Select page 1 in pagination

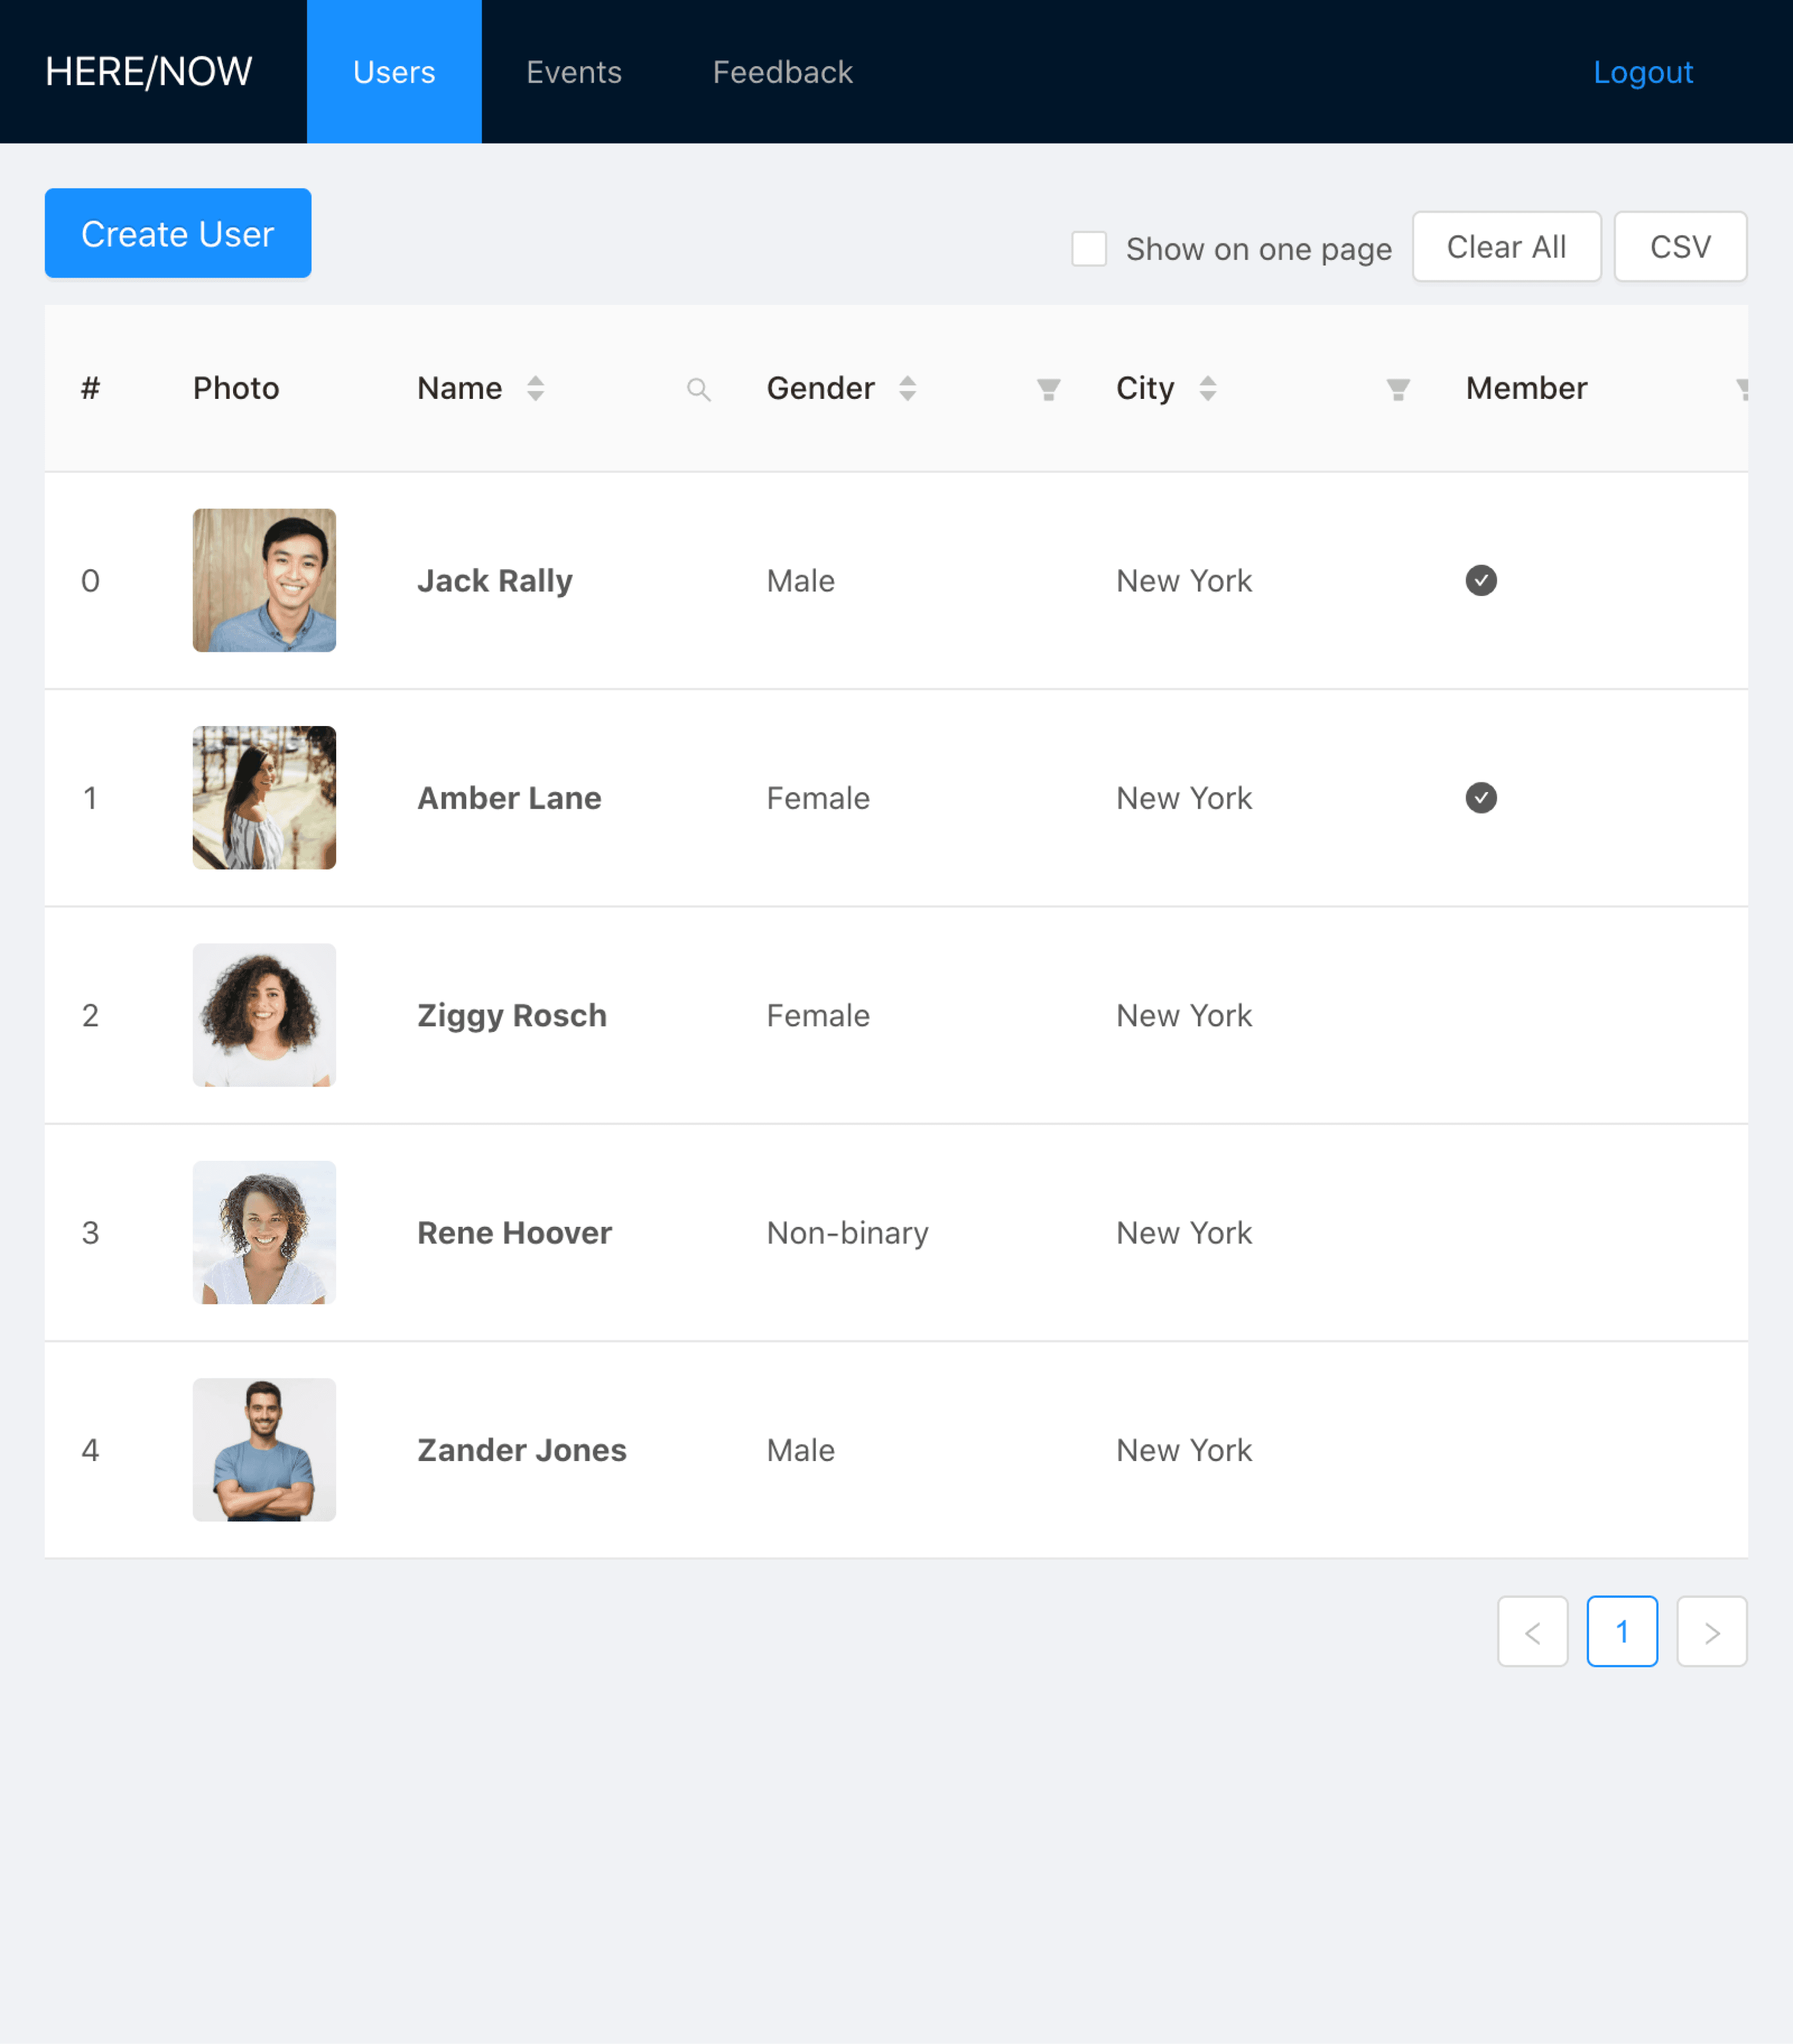click(x=1621, y=1631)
